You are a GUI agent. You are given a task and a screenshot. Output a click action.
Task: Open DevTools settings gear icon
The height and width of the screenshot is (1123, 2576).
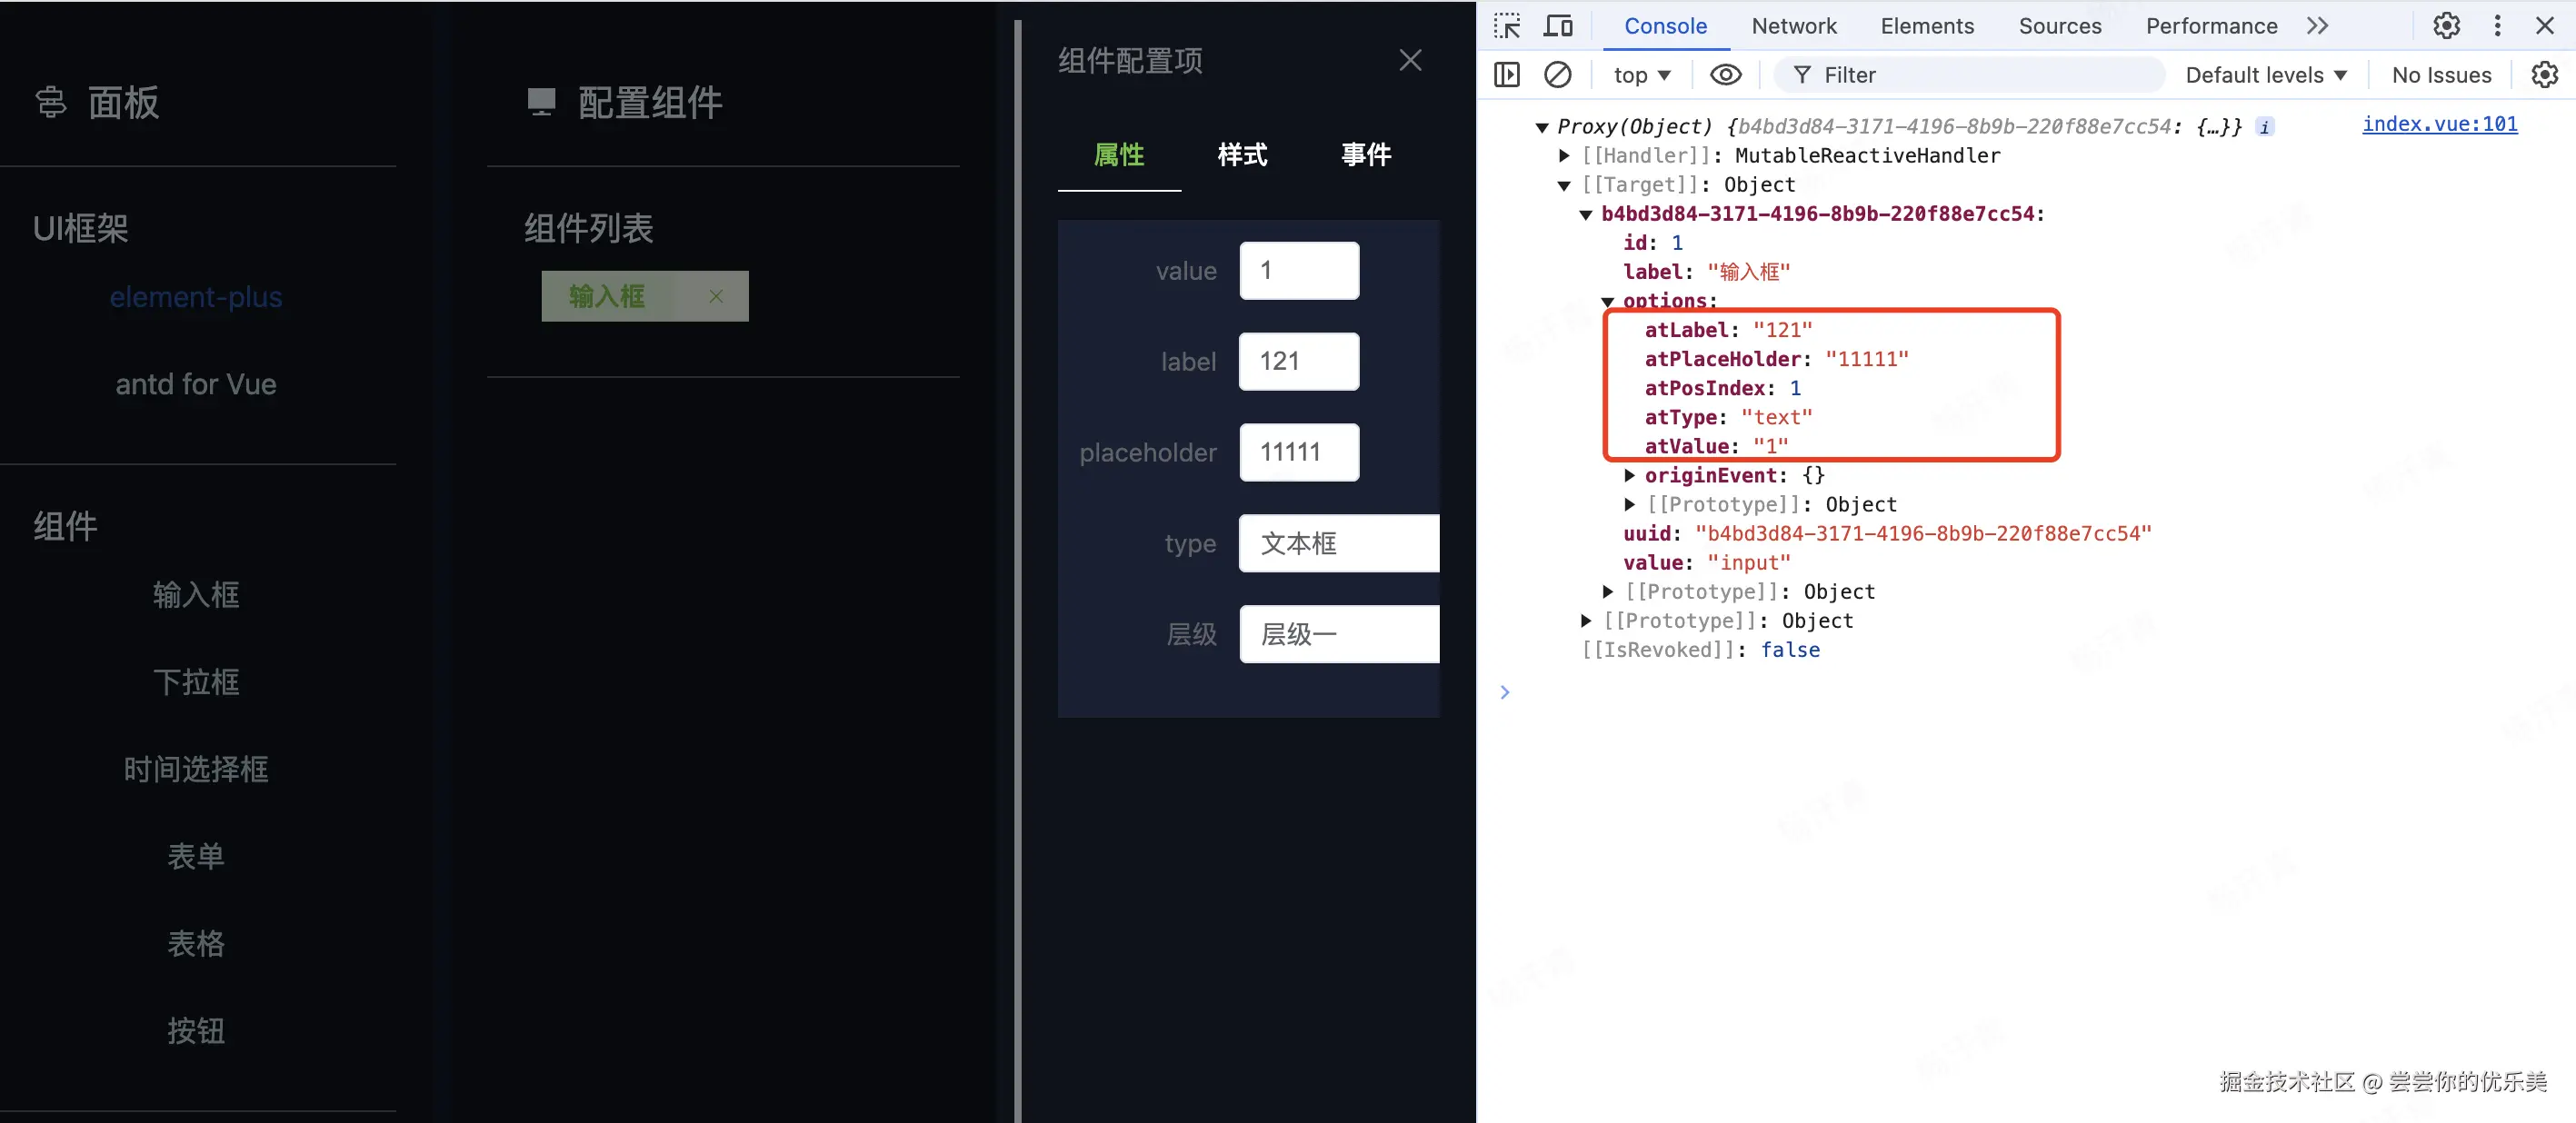click(x=2446, y=26)
